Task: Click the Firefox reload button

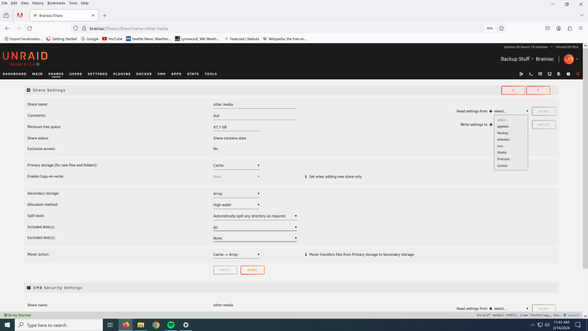Action: [x=29, y=28]
